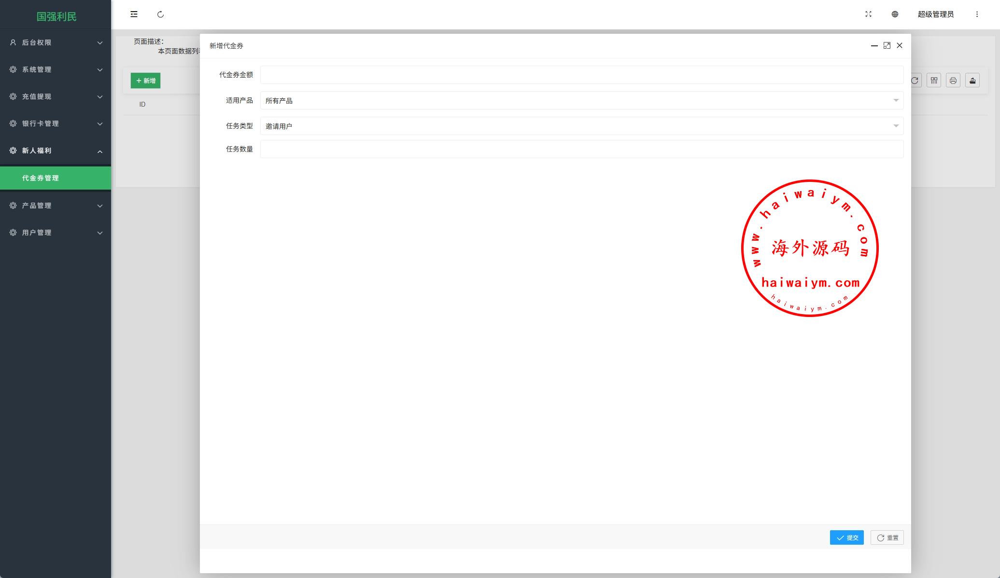
Task: Click the table column filter icon
Action: point(934,81)
